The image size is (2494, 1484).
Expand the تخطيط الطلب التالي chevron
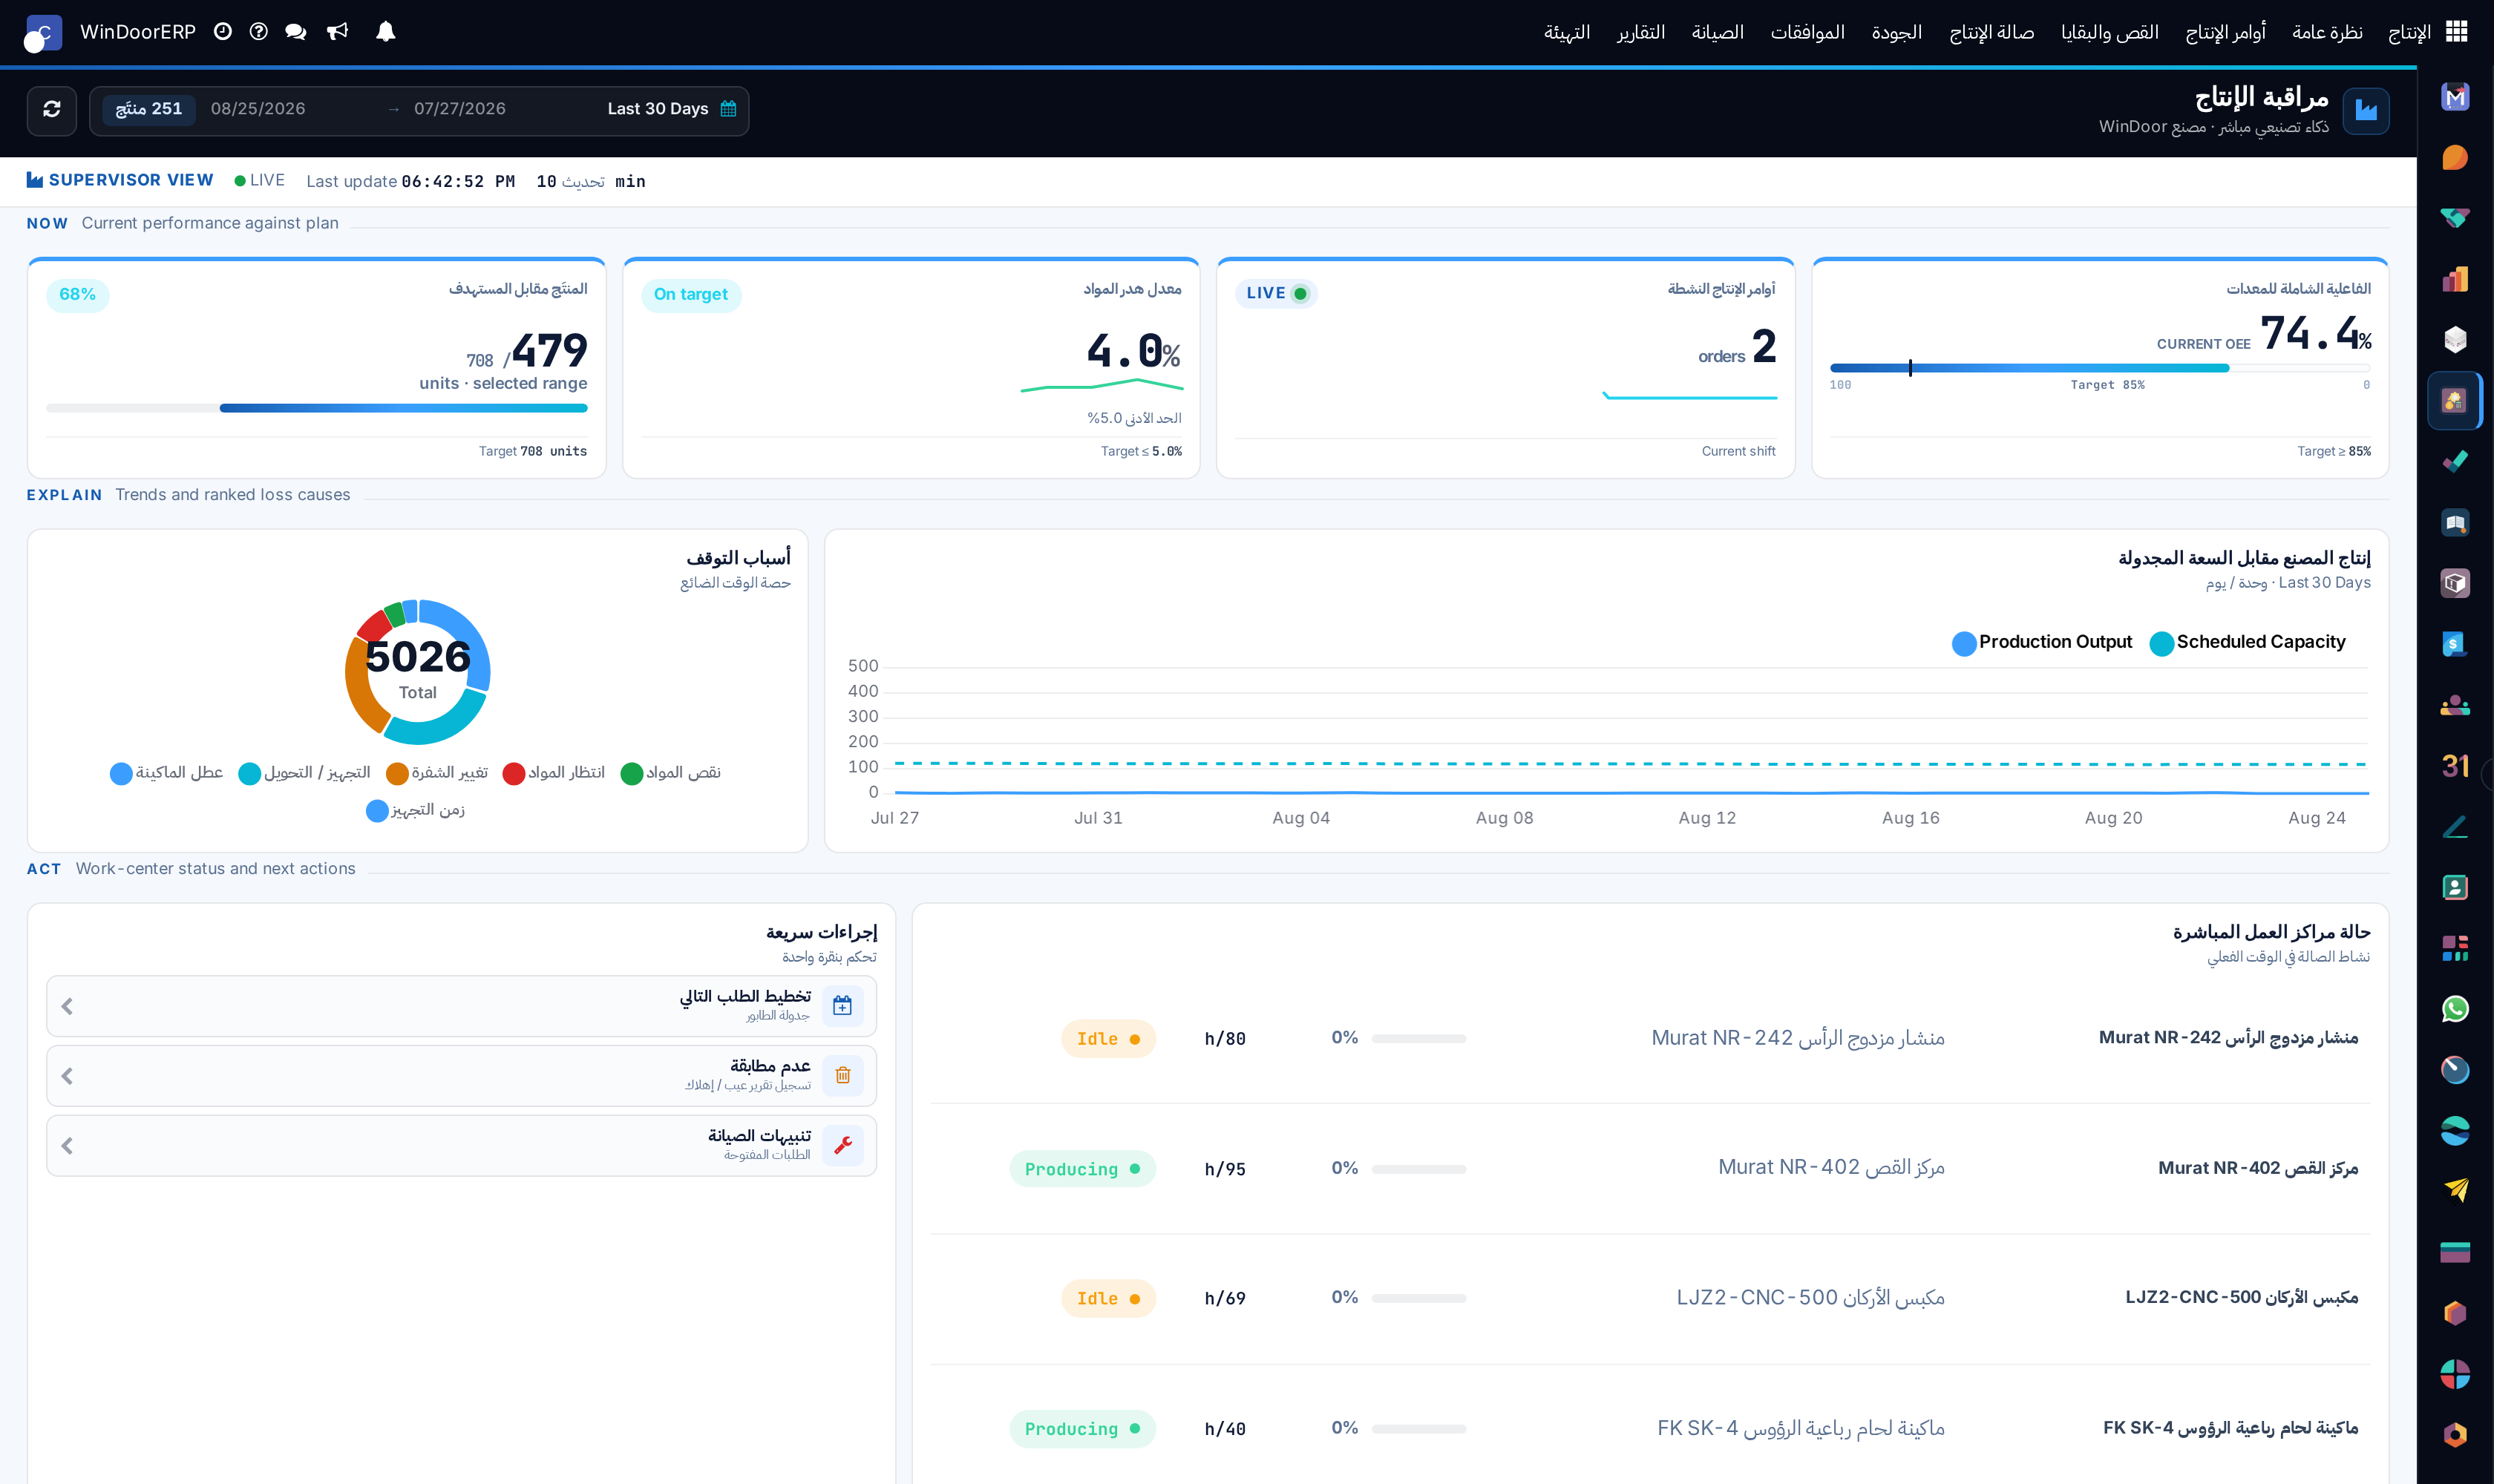coord(67,1006)
